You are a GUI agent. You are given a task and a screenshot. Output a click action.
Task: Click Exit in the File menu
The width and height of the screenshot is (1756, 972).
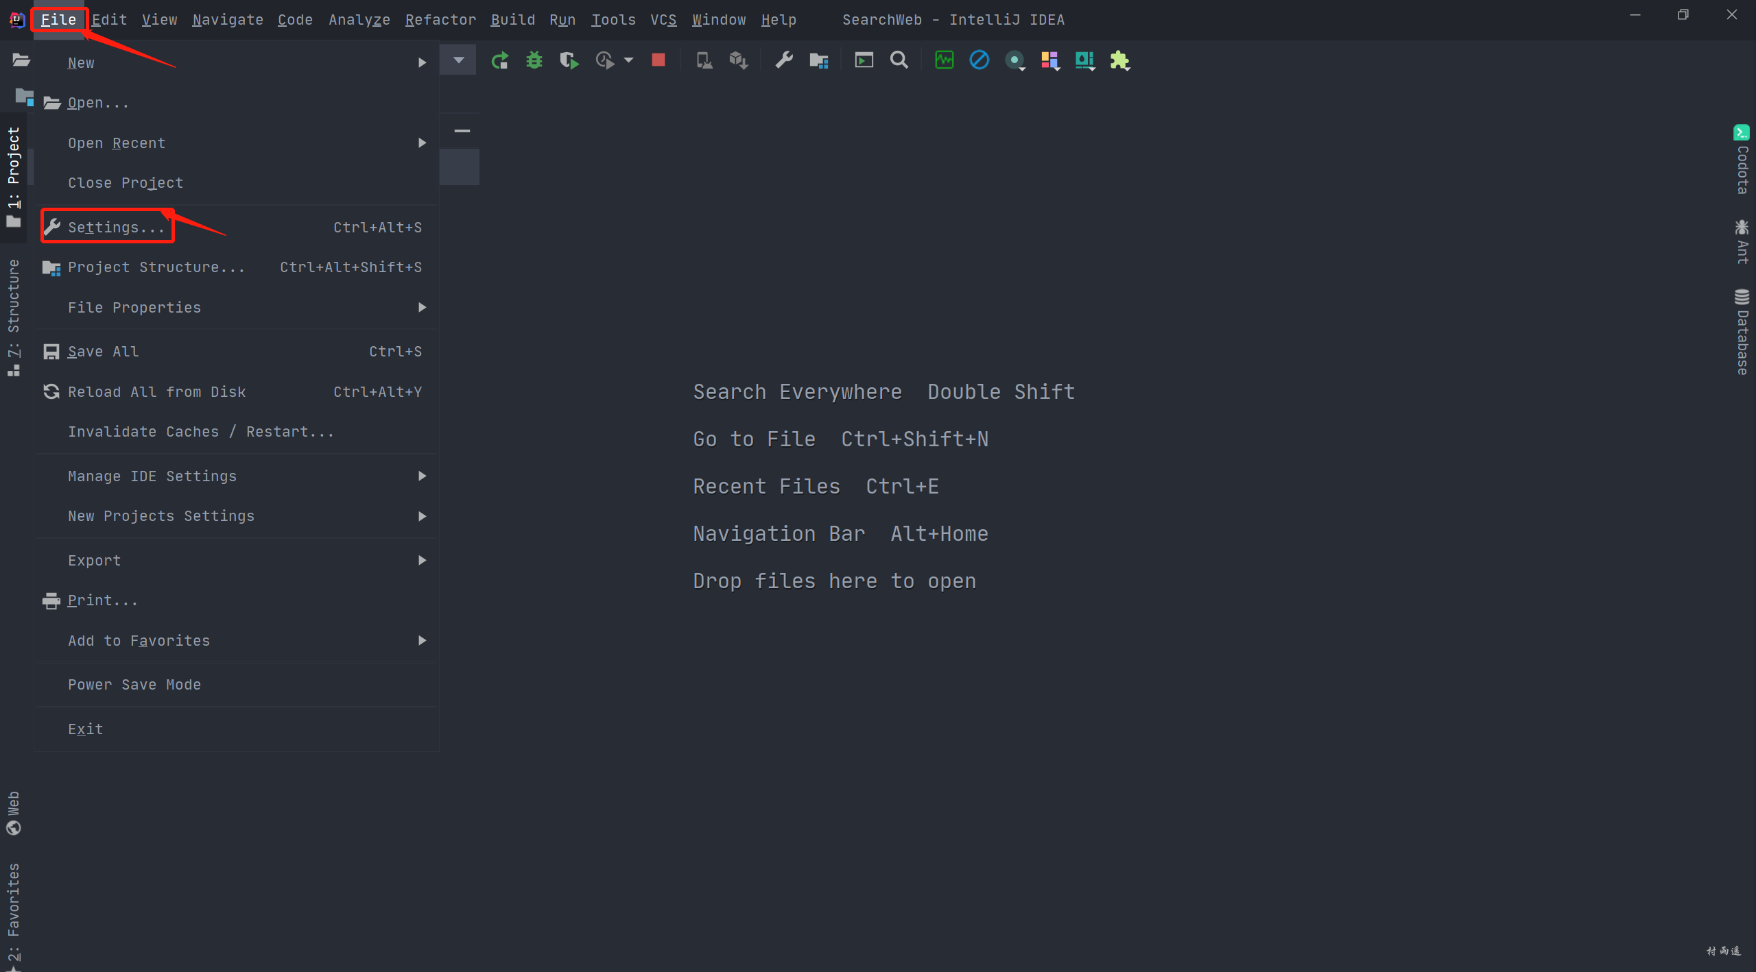click(86, 729)
